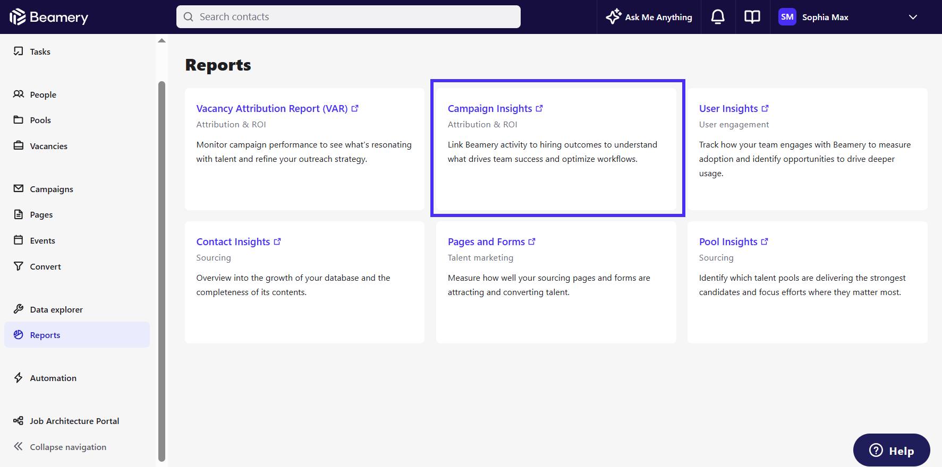Click the Reports page heading

pos(218,65)
